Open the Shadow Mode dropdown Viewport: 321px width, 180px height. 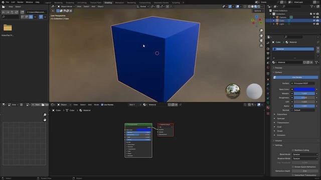click(x=305, y=158)
